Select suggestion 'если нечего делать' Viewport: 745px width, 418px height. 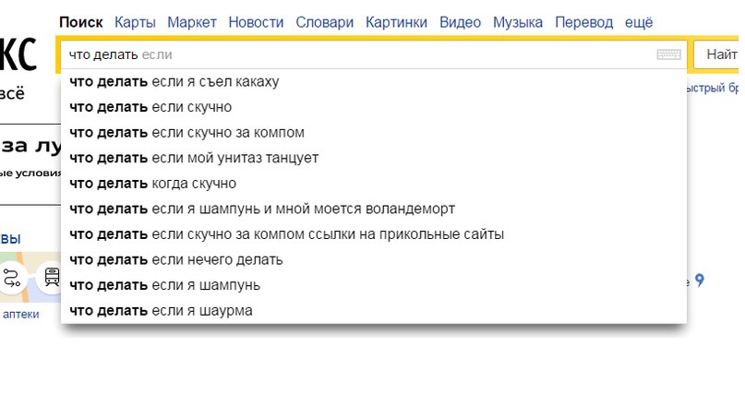point(374,260)
